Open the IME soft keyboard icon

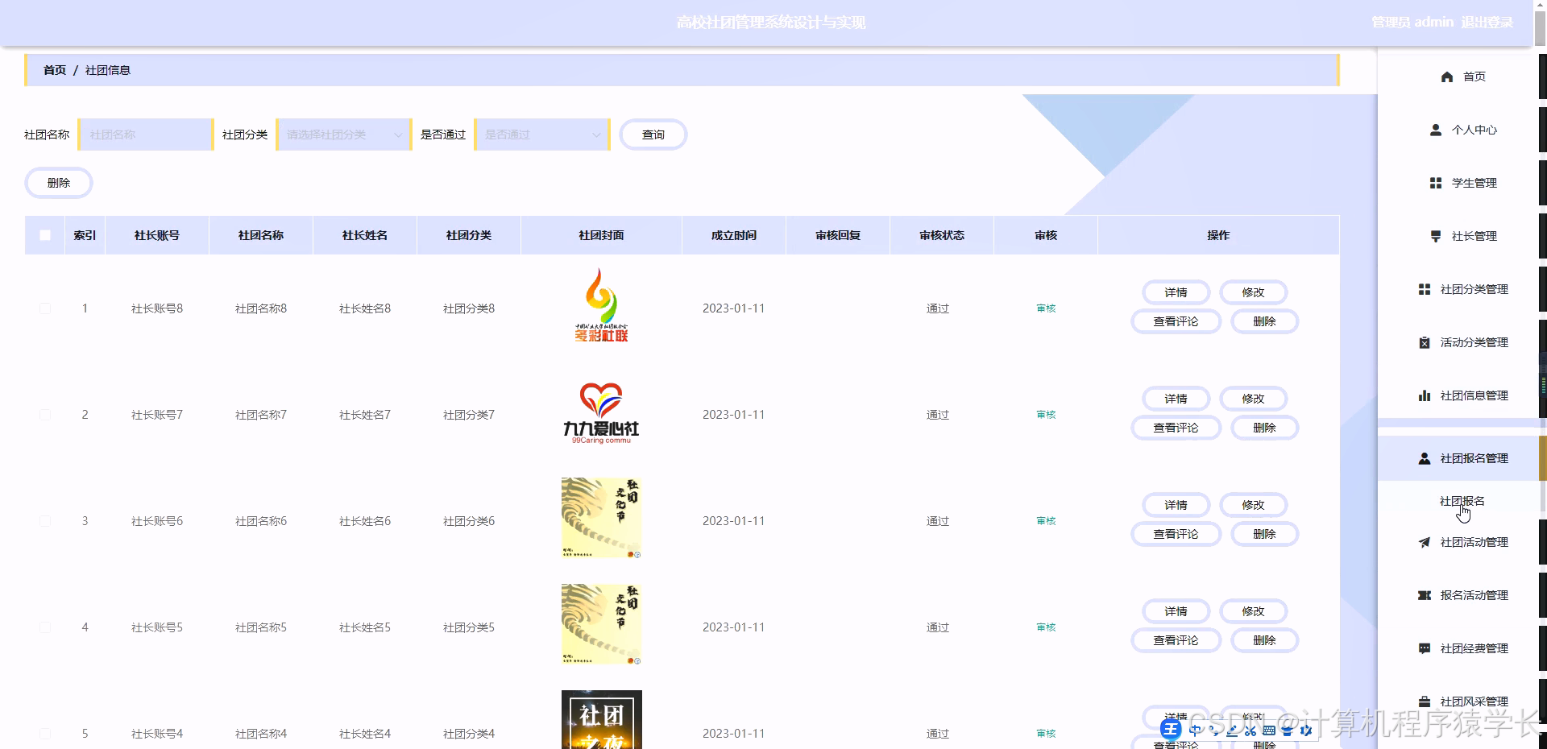coord(1269,730)
